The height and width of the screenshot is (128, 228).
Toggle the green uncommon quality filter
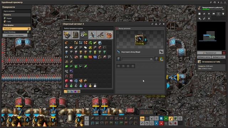coord(68,91)
